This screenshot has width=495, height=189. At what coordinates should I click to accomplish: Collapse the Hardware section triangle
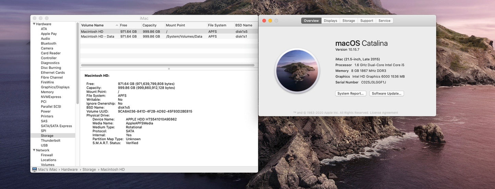pos(34,24)
